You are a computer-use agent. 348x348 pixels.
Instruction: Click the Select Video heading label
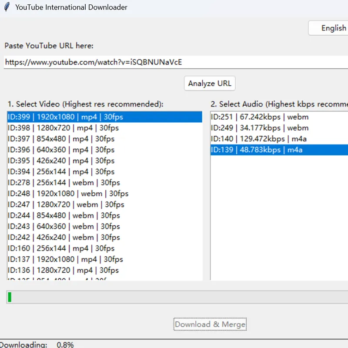[85, 104]
